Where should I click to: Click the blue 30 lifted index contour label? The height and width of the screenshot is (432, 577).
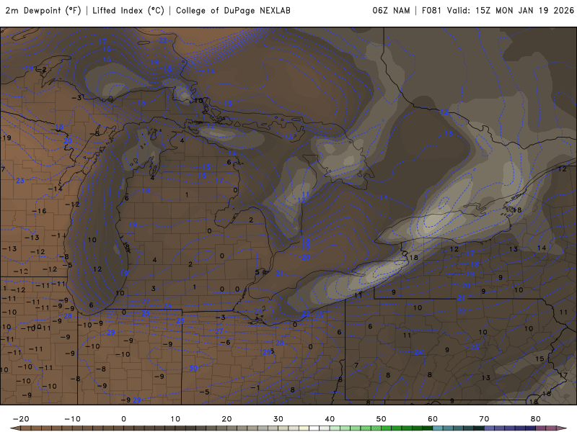point(193,368)
